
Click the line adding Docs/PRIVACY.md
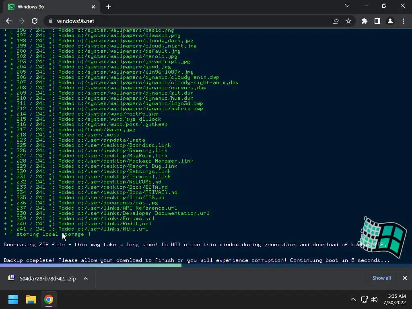click(91, 192)
